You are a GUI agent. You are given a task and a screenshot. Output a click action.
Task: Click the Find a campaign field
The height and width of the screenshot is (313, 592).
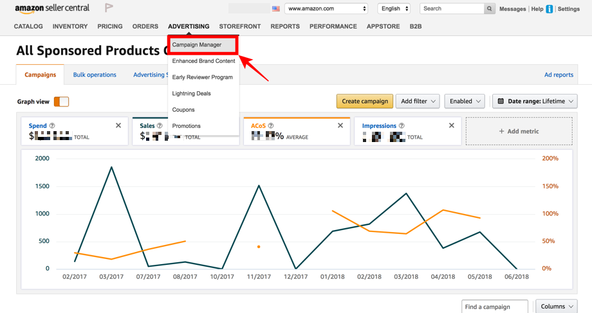click(495, 306)
